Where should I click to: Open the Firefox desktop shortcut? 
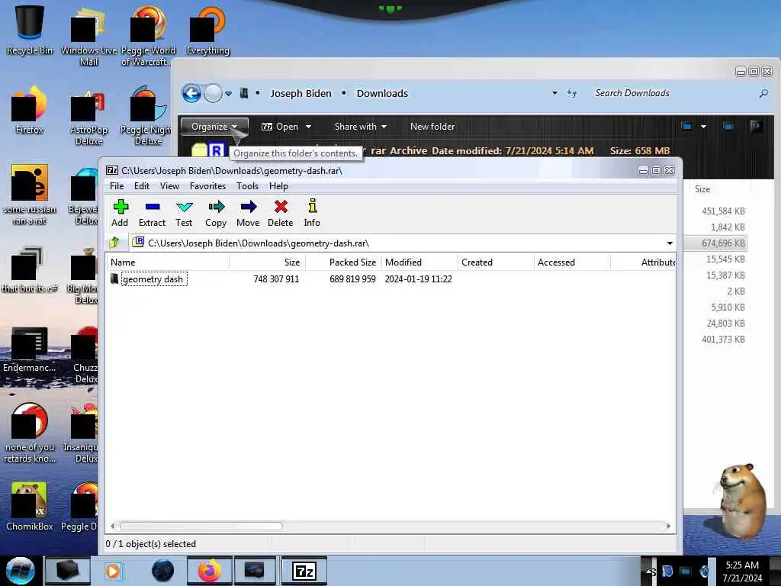[x=30, y=111]
